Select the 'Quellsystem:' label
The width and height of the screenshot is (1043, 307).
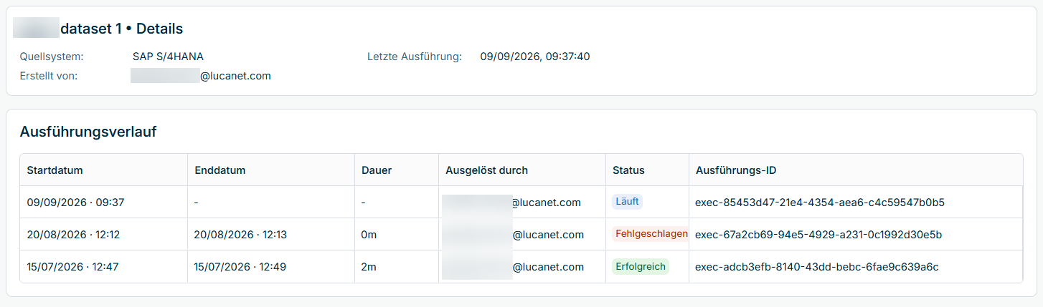tap(52, 57)
